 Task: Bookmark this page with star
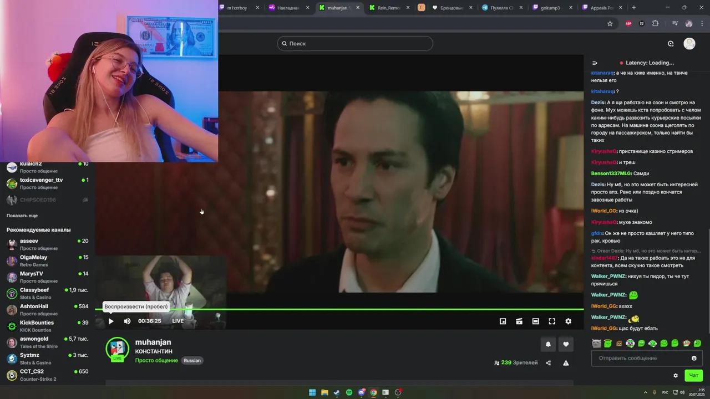[610, 24]
